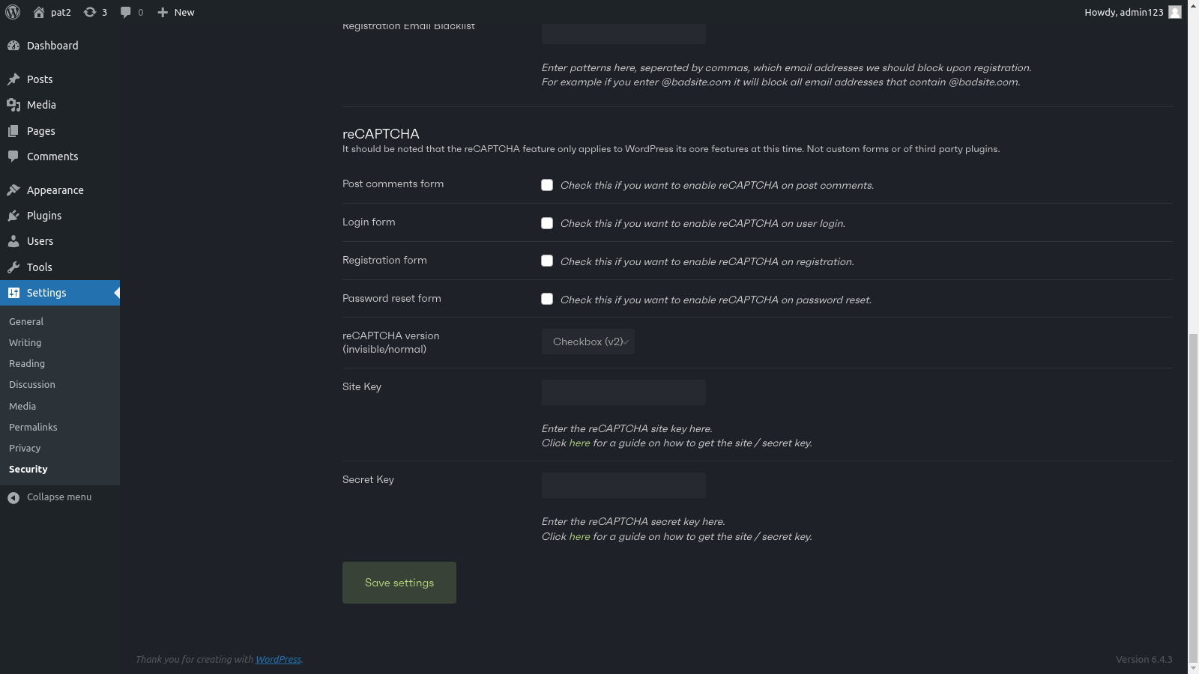Enable reCAPTCHA on post comments form
This screenshot has height=674, width=1199.
(x=547, y=185)
